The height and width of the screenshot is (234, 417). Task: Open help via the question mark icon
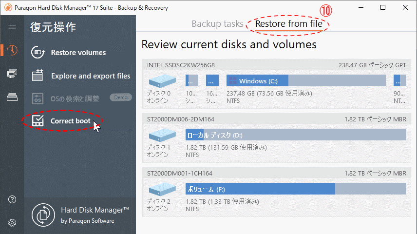coord(12,199)
